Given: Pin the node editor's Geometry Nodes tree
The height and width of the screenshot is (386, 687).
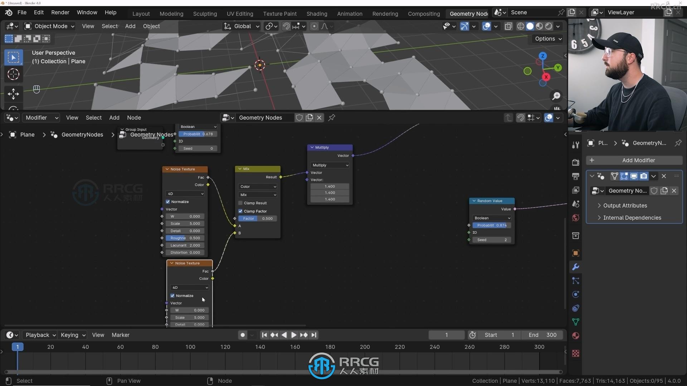Looking at the screenshot, I should [x=332, y=118].
